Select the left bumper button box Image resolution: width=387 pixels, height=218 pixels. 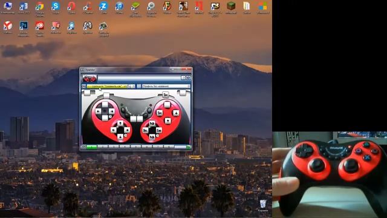click(106, 96)
